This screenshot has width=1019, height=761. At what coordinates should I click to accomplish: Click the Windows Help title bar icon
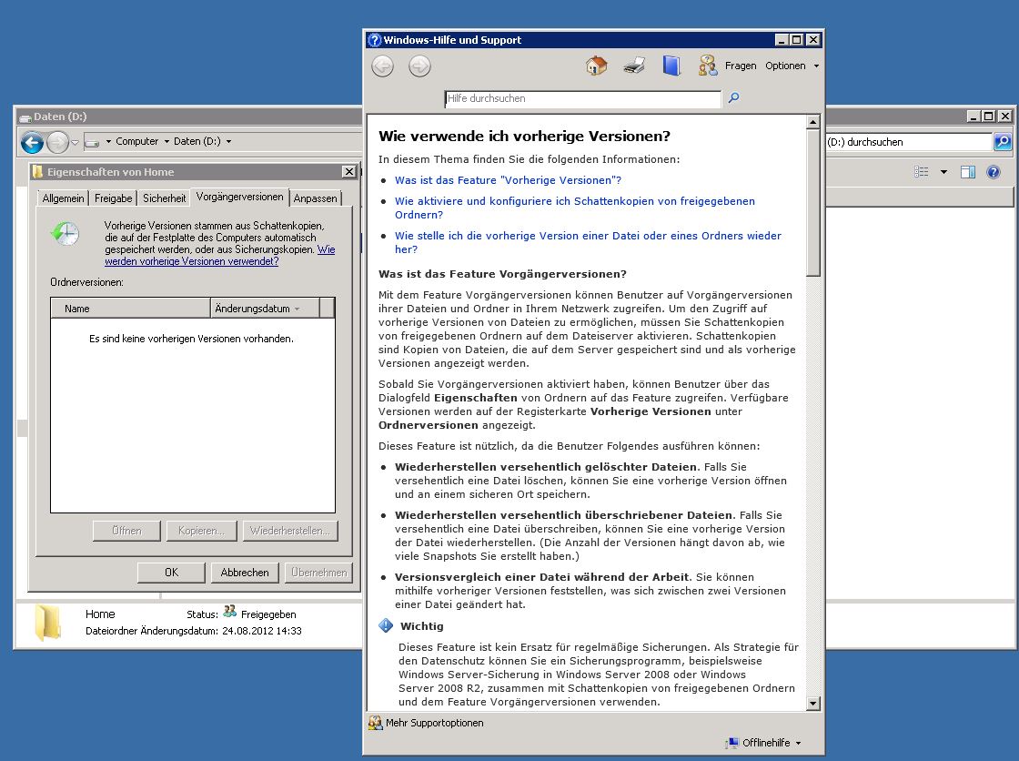point(374,40)
